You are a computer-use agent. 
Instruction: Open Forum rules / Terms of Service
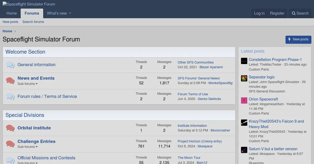pyautogui.click(x=47, y=97)
